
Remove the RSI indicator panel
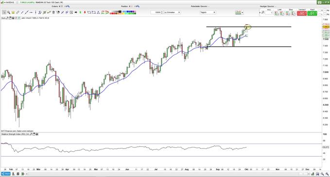click(x=37, y=134)
